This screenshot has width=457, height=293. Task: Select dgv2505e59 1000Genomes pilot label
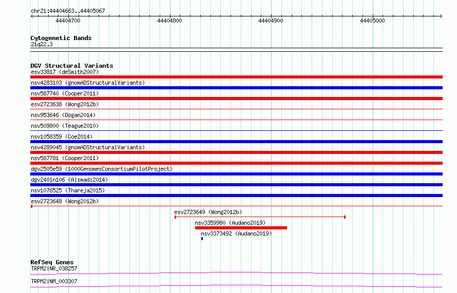pos(102,169)
